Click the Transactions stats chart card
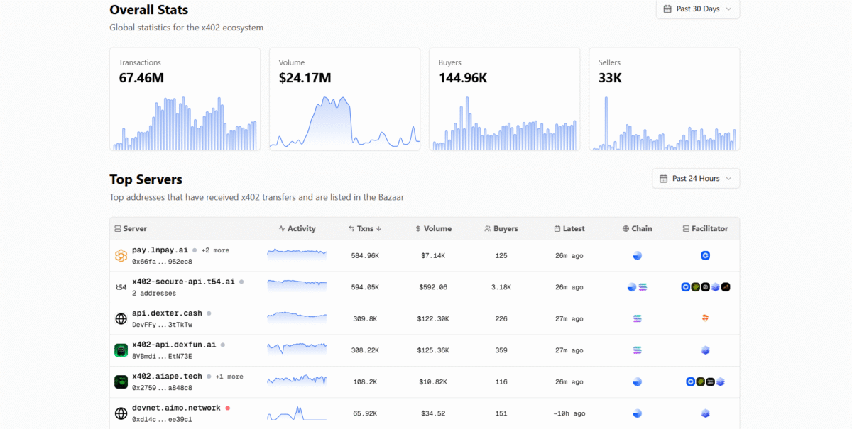The image size is (852, 429). coord(185,99)
